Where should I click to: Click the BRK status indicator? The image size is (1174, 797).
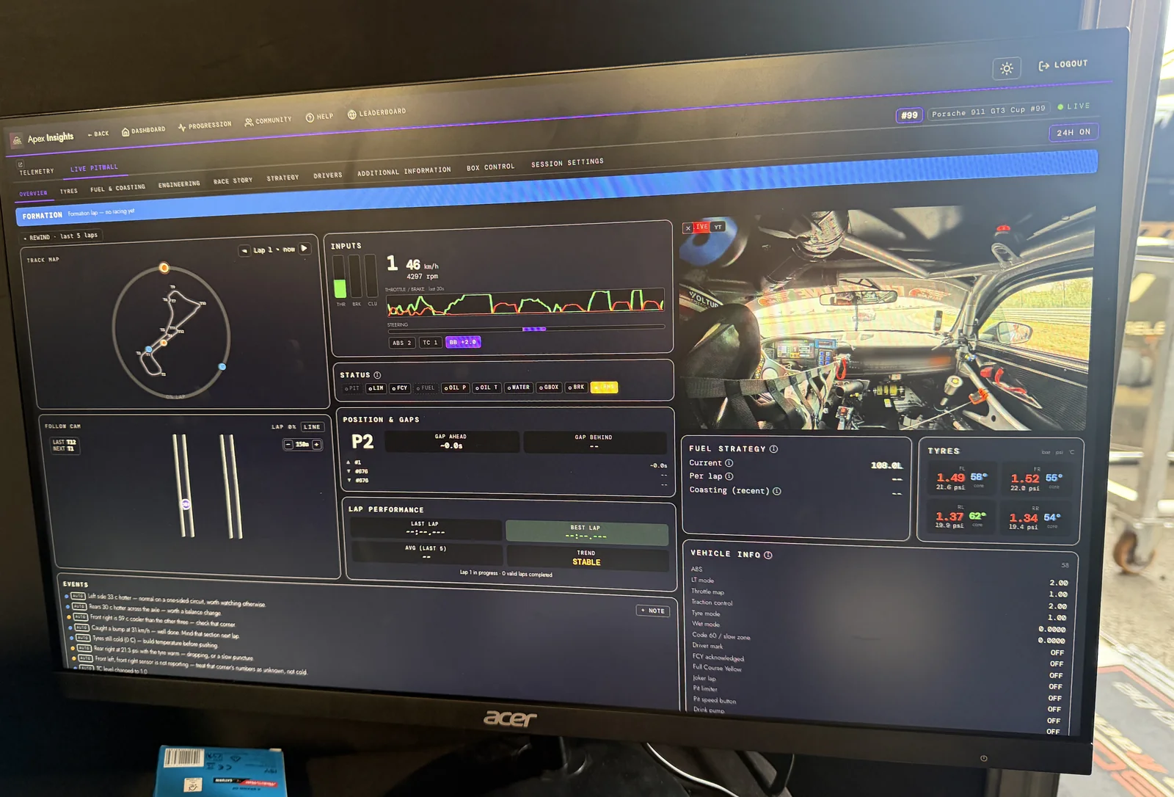click(x=576, y=387)
